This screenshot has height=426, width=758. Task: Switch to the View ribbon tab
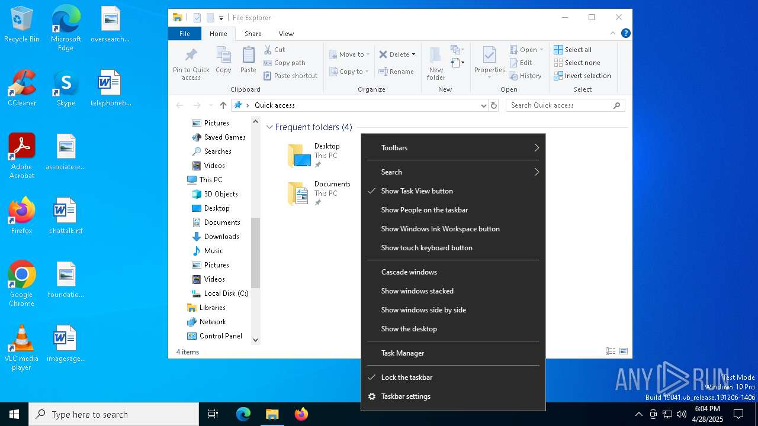pyautogui.click(x=286, y=34)
